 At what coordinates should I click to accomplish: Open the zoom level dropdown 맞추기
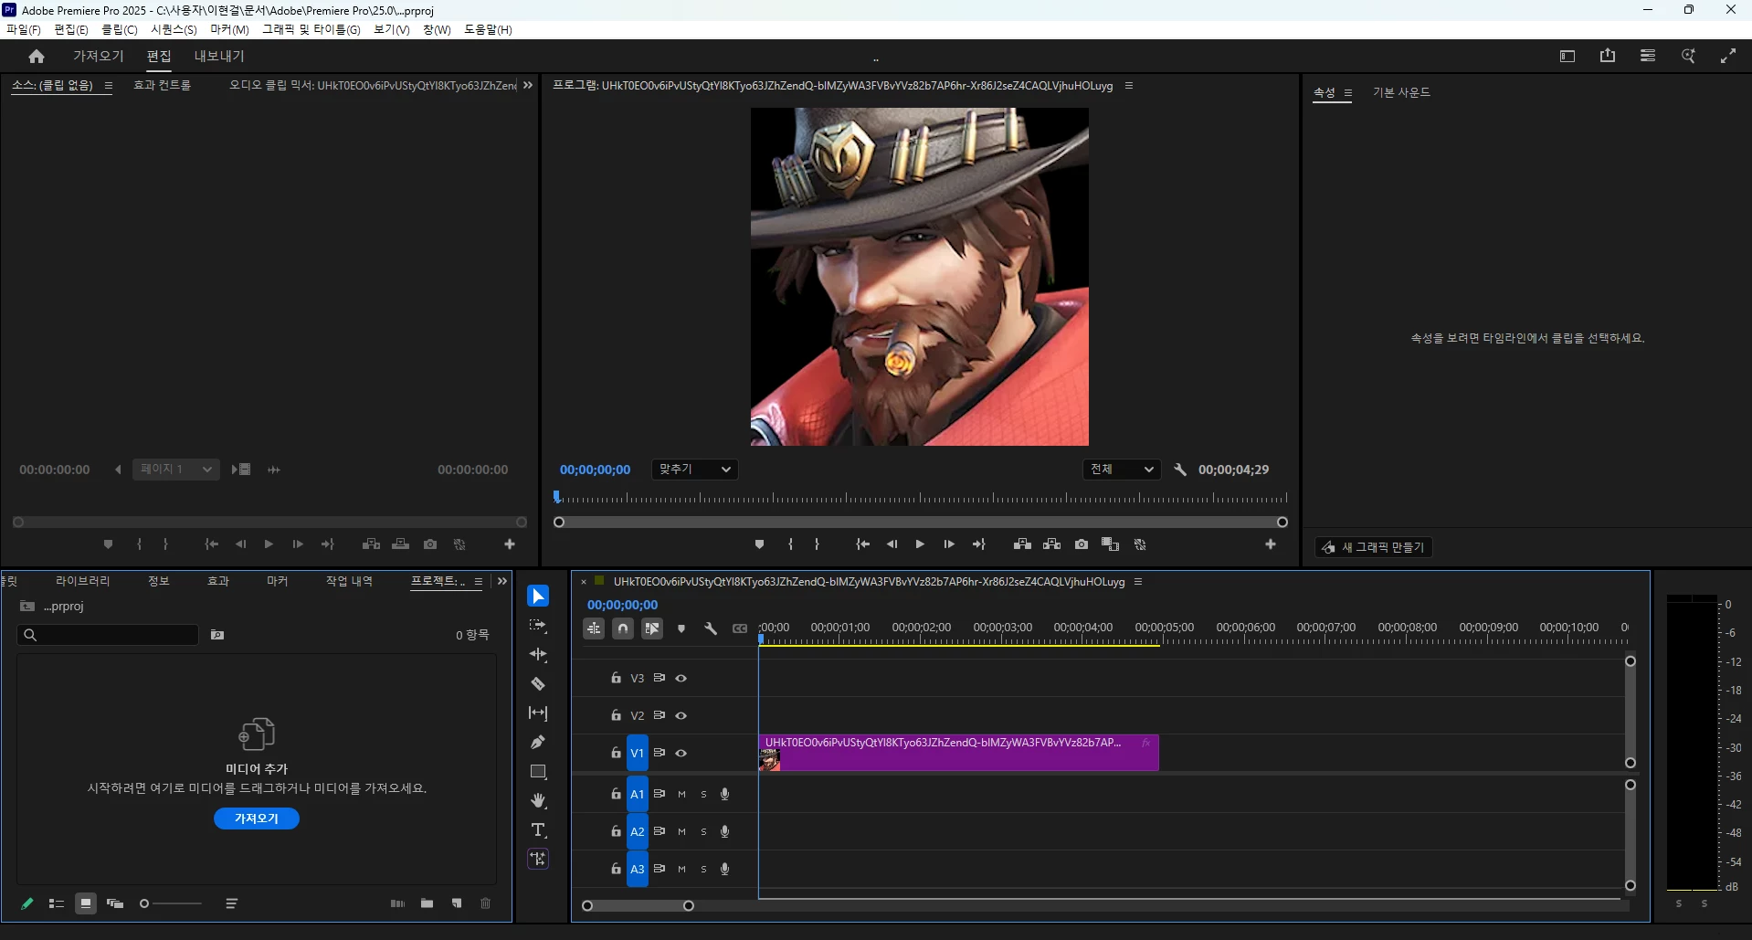[x=695, y=470]
